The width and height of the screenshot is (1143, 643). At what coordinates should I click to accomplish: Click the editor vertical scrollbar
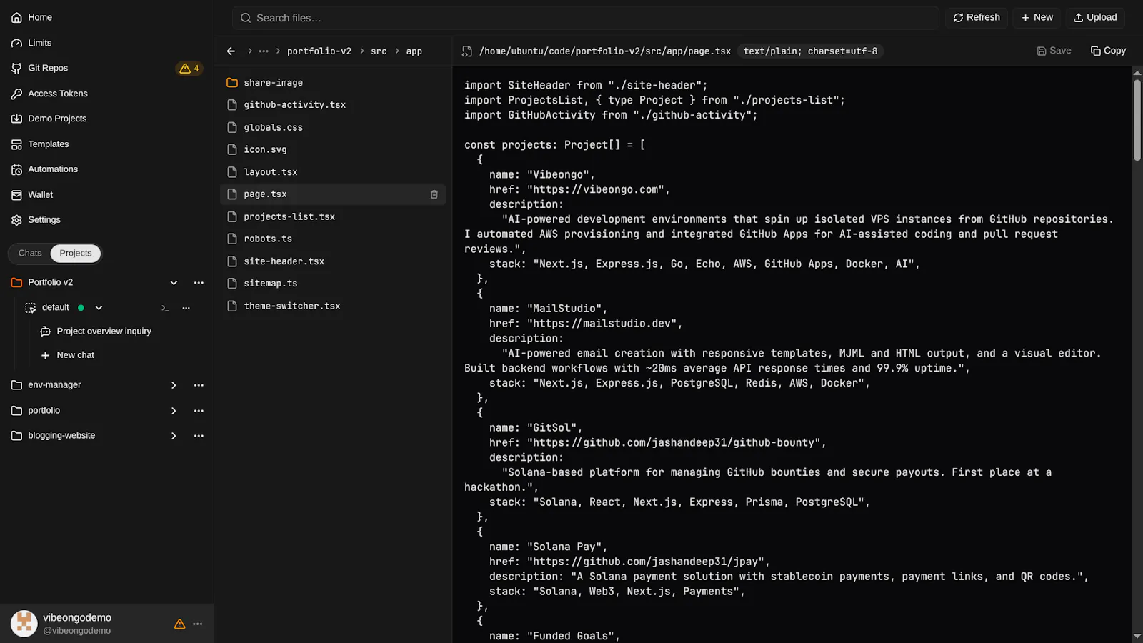click(1137, 120)
